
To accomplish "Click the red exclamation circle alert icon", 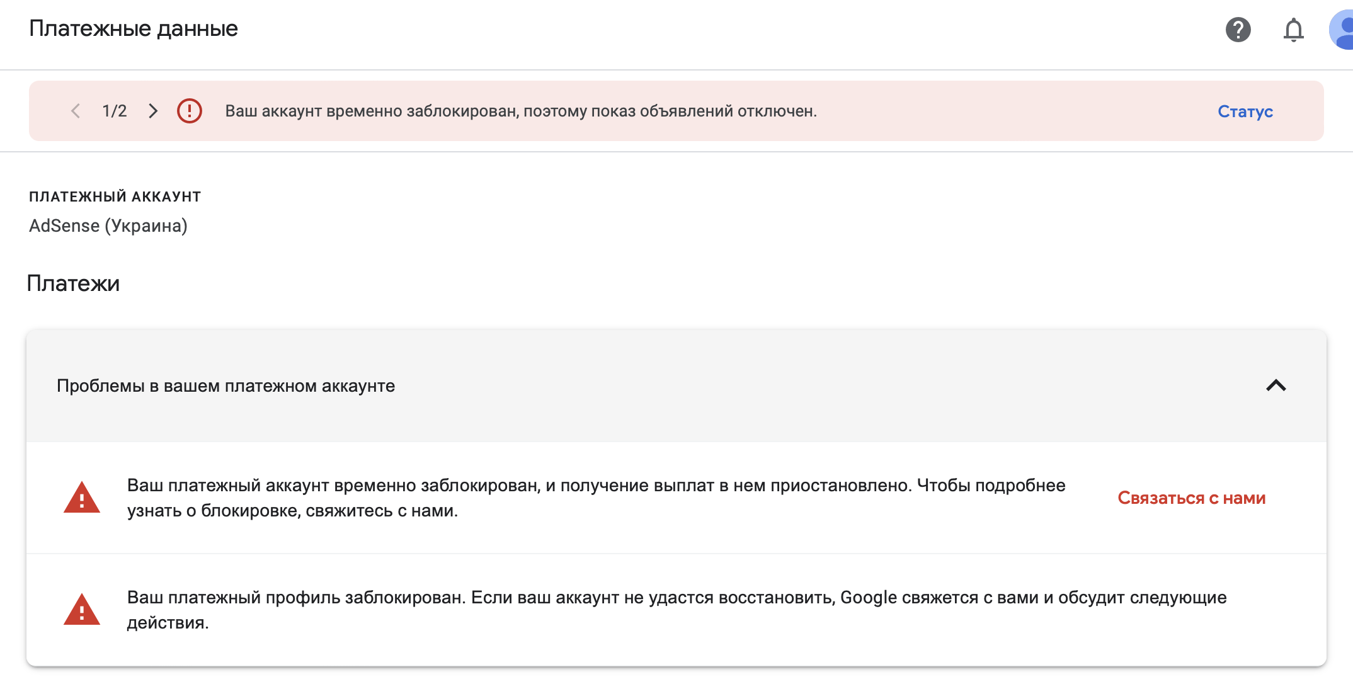I will tap(189, 111).
